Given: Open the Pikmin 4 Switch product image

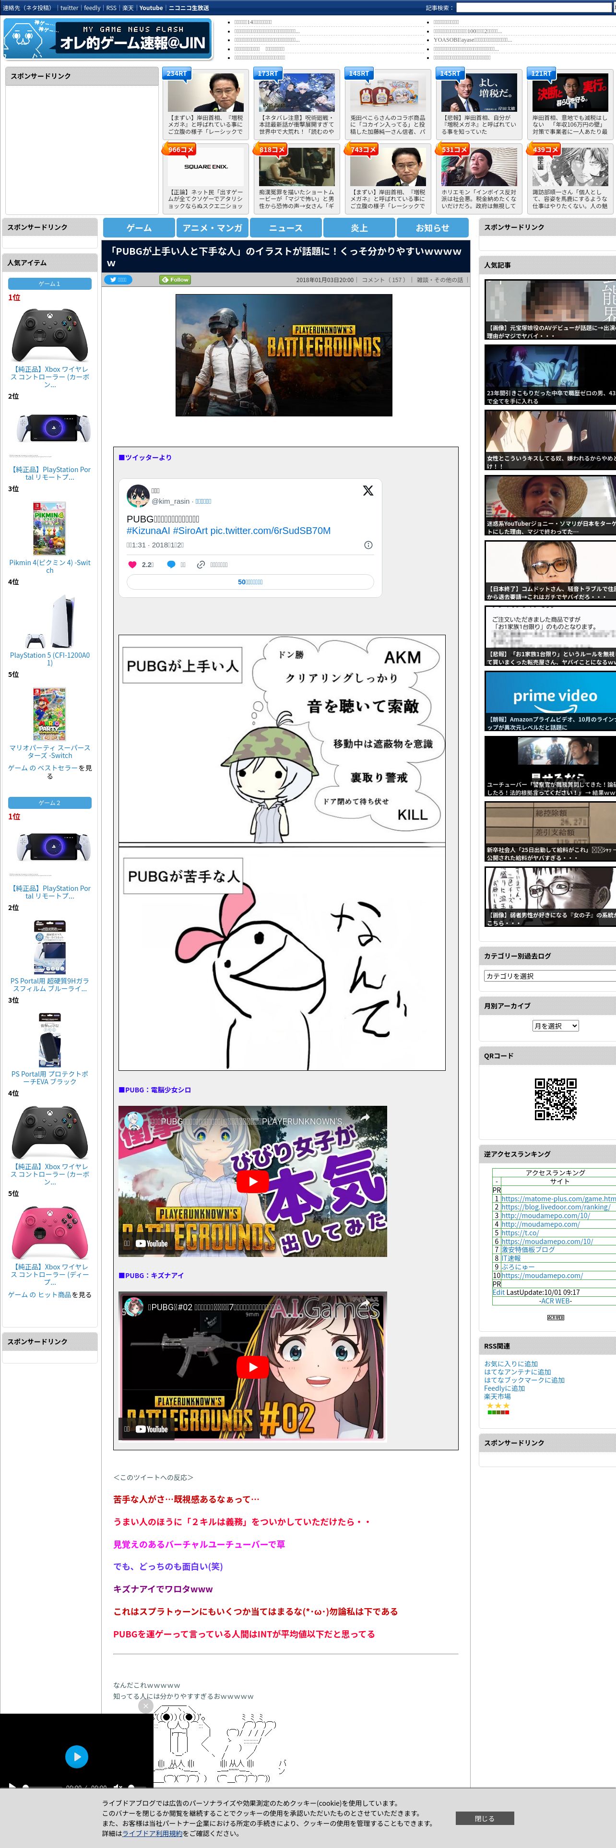Looking at the screenshot, I should tap(49, 528).
